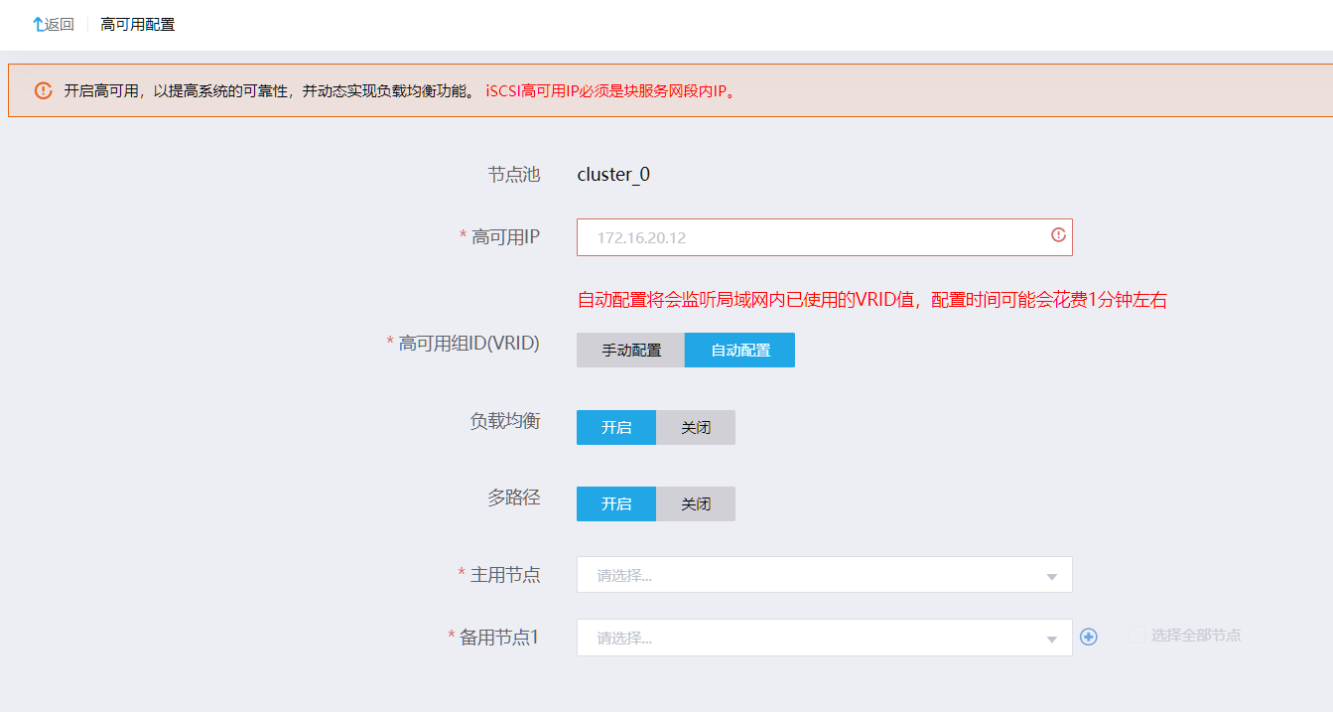The height and width of the screenshot is (712, 1333).
Task: Click the 节点池 field label
Action: 513,175
